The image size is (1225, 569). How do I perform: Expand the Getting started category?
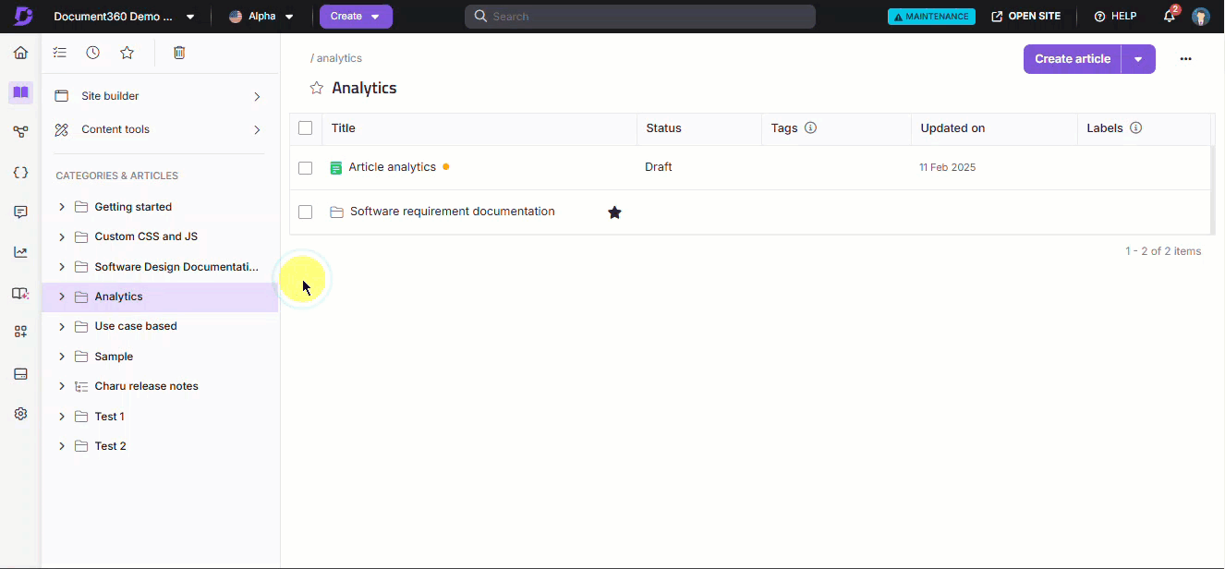pyautogui.click(x=62, y=207)
